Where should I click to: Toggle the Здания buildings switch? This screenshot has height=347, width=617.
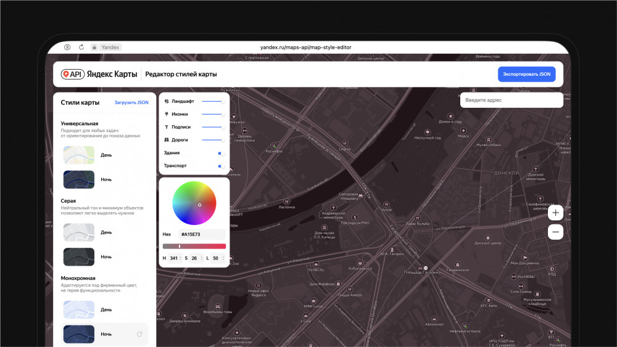pos(220,153)
